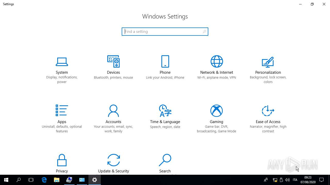Switch the ITA input language indicator
Screen dimensions: 330x185
[295, 180]
